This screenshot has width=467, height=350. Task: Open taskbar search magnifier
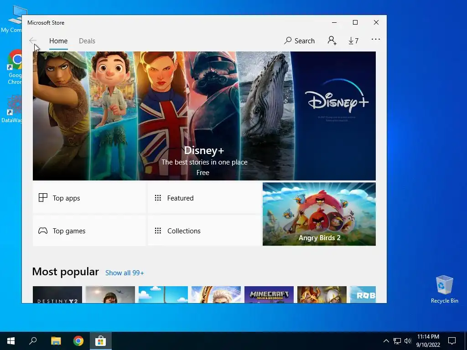click(x=33, y=341)
